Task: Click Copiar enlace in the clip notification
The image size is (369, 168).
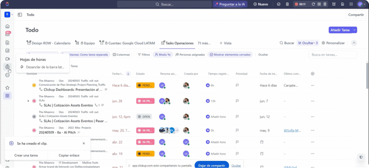Action: coord(69,155)
